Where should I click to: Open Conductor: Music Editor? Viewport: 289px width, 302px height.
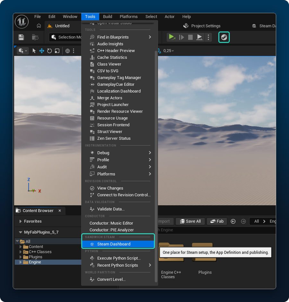(119, 223)
